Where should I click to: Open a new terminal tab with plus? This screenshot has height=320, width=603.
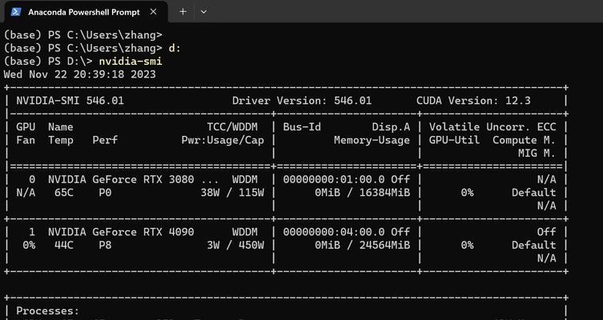183,12
